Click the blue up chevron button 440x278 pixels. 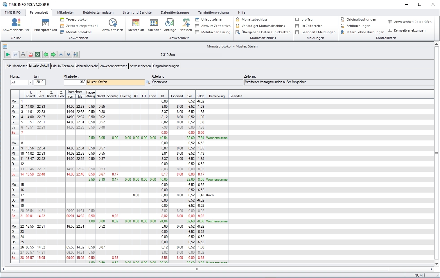point(61,54)
